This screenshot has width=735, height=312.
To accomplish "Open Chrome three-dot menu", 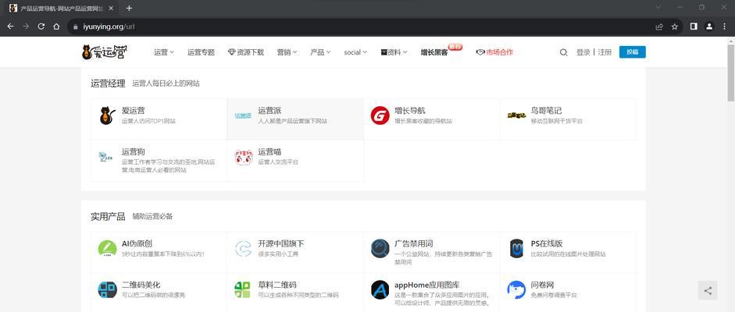I will (725, 27).
